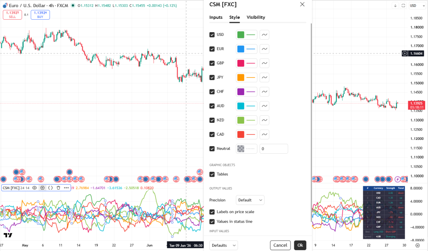Screen dimensions: 428x251
Task: Toggle CSM indicator visibility eye icon
Action: (34, 188)
